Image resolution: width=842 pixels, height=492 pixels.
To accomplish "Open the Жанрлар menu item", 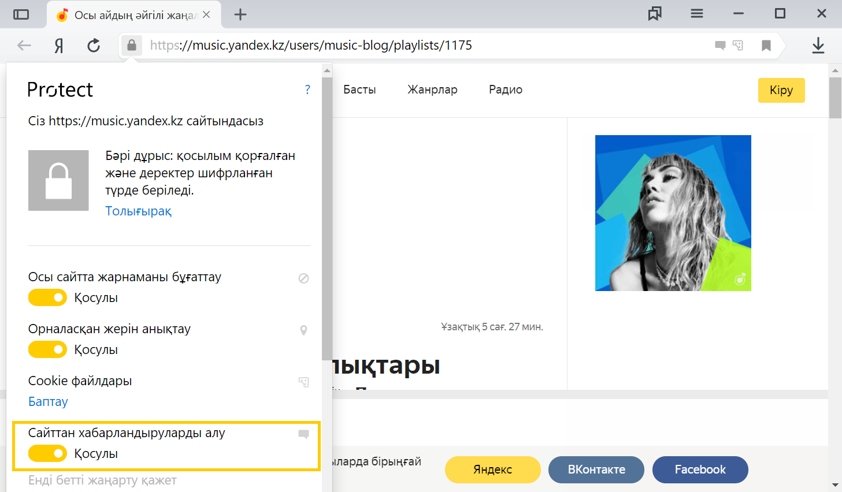I will (432, 90).
